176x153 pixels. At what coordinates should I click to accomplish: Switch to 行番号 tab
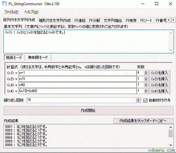pyautogui.click(x=161, y=21)
